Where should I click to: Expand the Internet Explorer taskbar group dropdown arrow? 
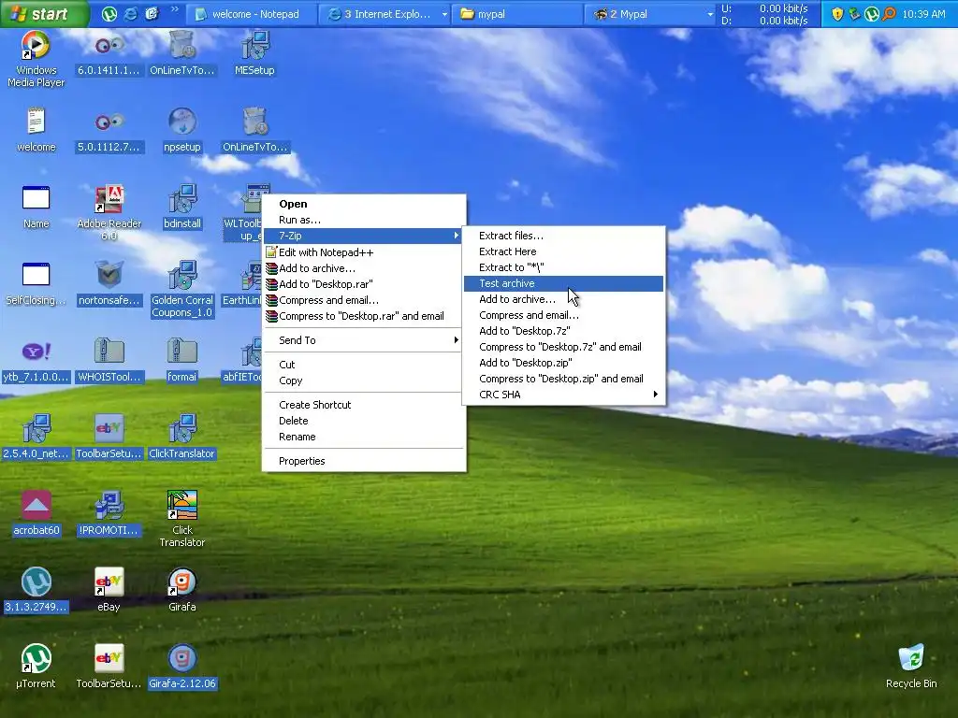point(444,14)
